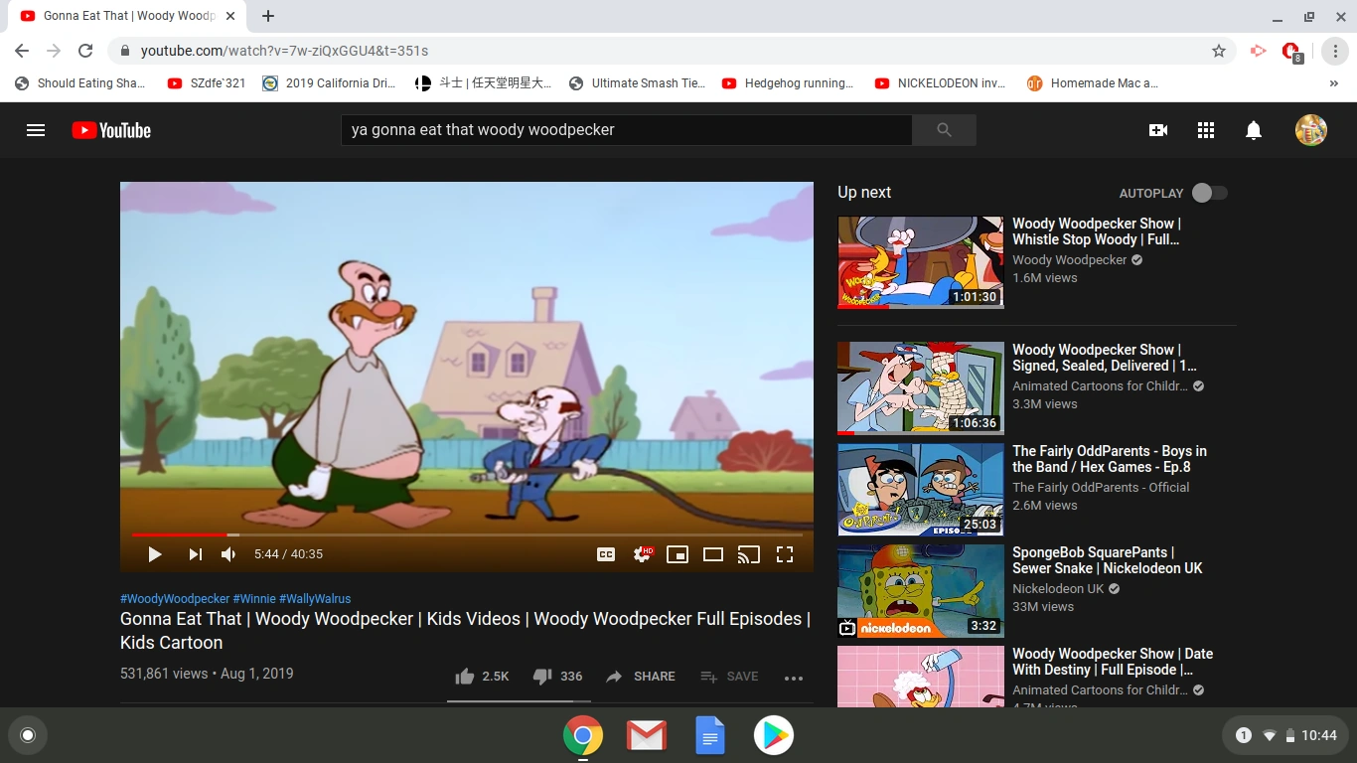
Task: Click the SHARE button
Action: [641, 677]
